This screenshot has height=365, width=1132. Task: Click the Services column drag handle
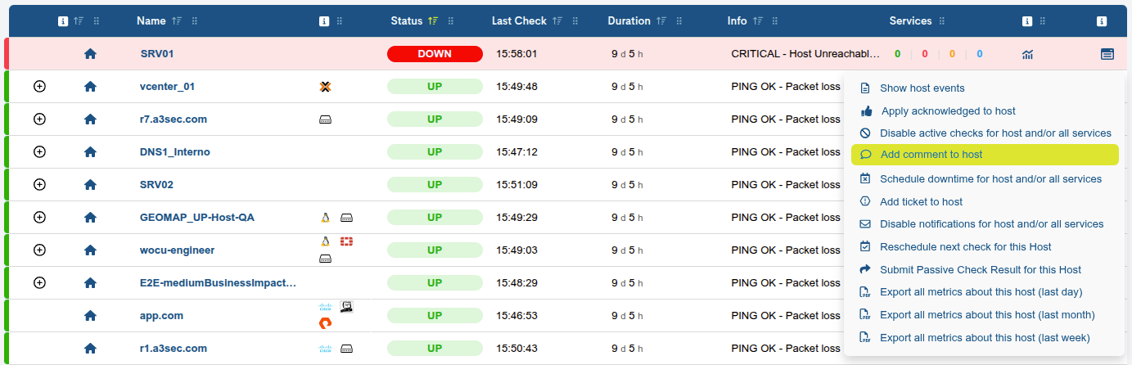tap(943, 21)
